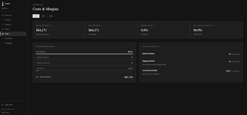
Task: Switch to the 90D time range
Action: [x=43, y=16]
